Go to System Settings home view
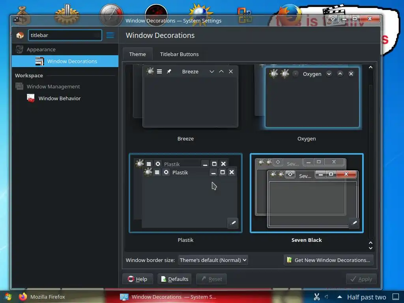The height and width of the screenshot is (303, 404). [20, 35]
